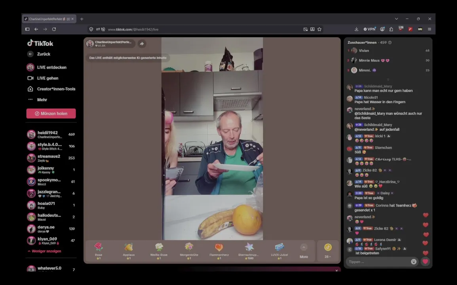Send a Flammenherz gift
The image size is (457, 285).
tap(219, 251)
